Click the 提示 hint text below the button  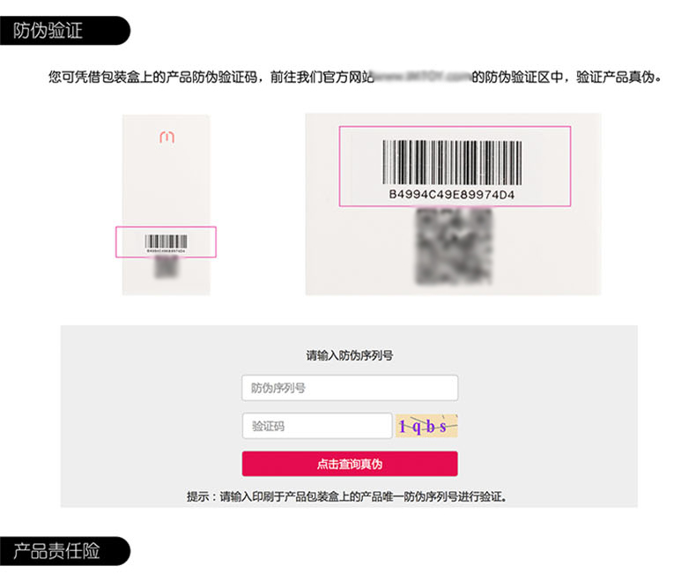[x=347, y=496]
